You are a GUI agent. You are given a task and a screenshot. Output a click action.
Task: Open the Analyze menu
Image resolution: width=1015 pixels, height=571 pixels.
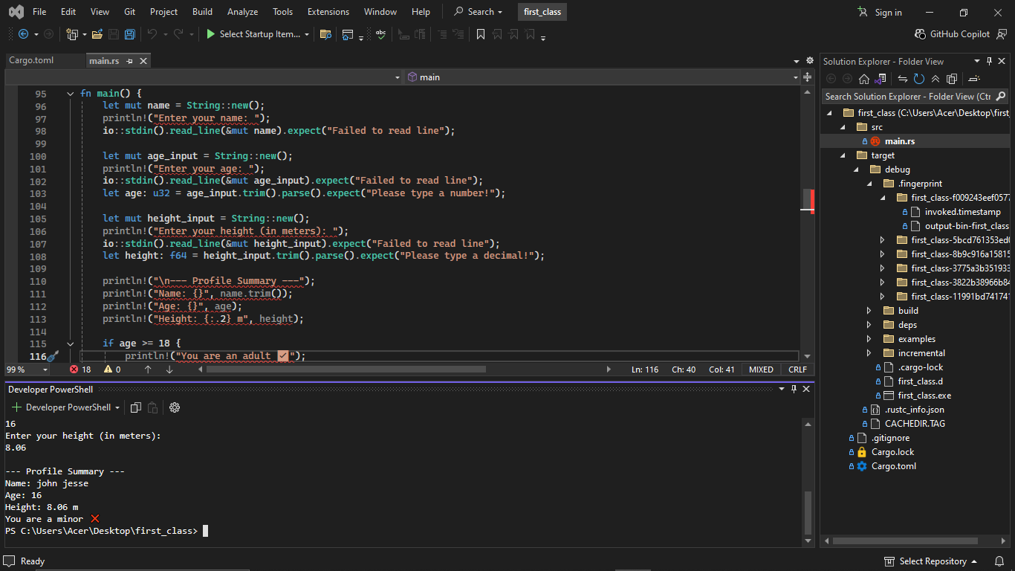click(243, 12)
